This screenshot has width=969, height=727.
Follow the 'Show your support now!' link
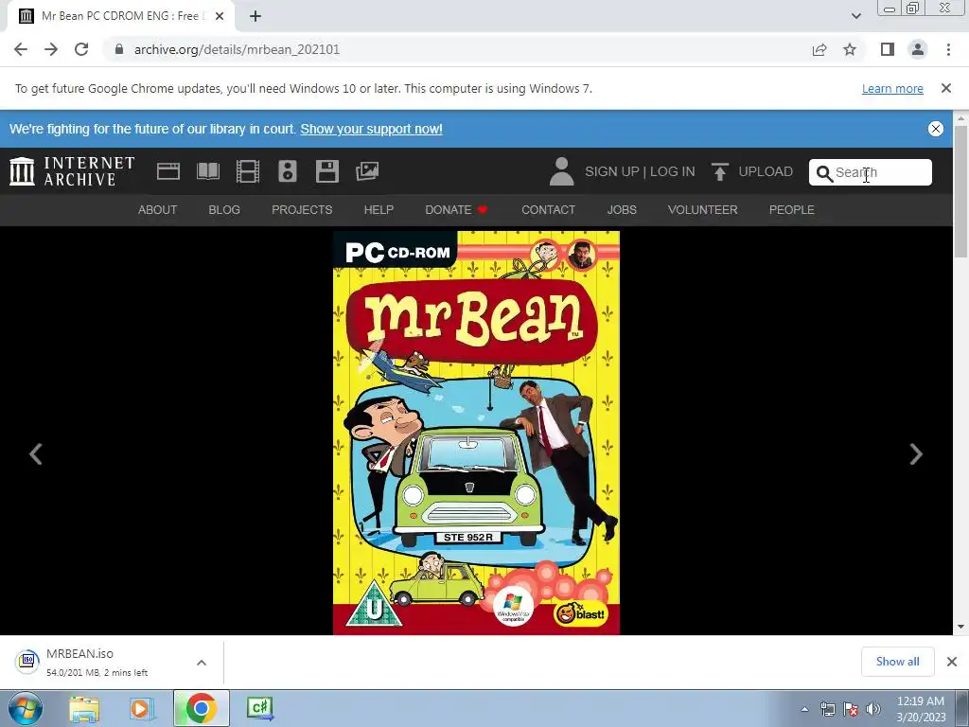(x=371, y=129)
